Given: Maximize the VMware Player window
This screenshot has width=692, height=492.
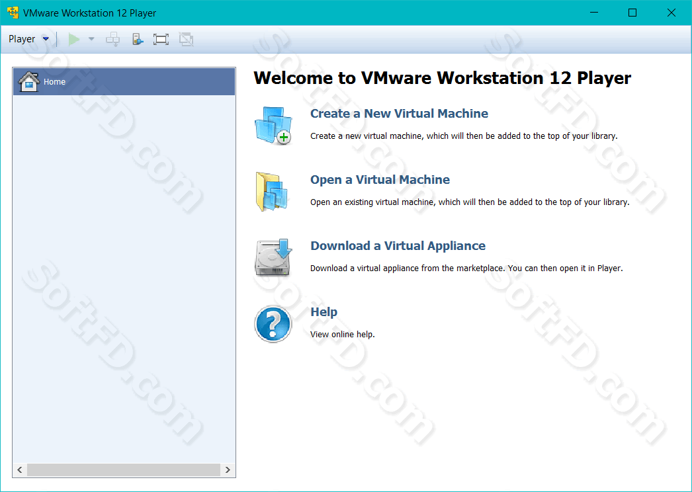Looking at the screenshot, I should 632,13.
